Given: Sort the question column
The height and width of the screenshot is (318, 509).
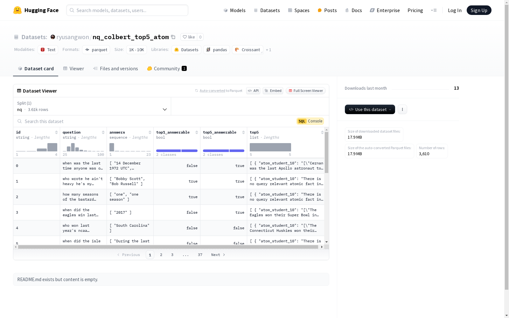Looking at the screenshot, I should 103,132.
